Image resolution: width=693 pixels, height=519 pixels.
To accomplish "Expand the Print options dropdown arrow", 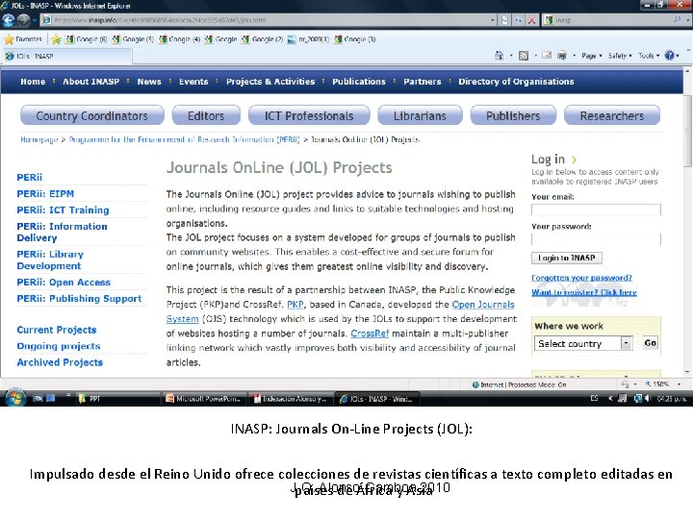I will pyautogui.click(x=574, y=56).
